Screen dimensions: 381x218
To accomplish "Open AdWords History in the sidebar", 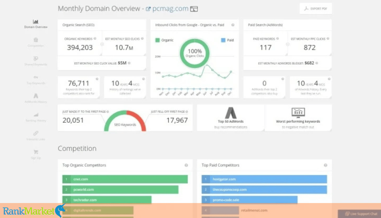I will pos(36,99).
